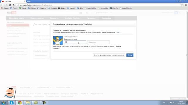
Task: Go back using browser back arrow
Action: tap(2, 5)
